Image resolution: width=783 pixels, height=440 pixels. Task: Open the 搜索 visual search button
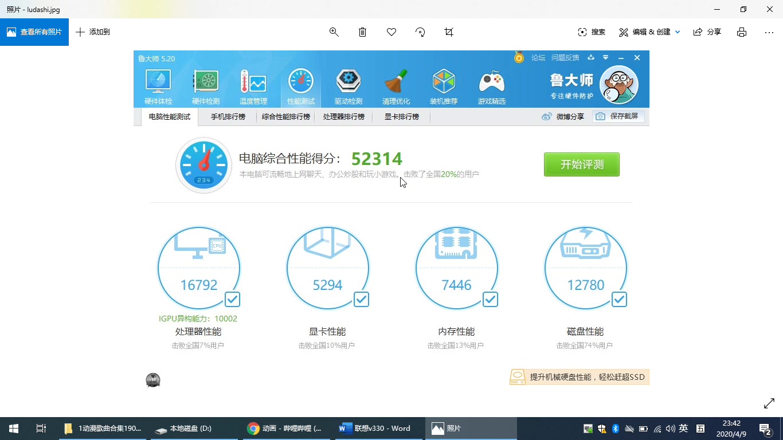[x=592, y=32]
